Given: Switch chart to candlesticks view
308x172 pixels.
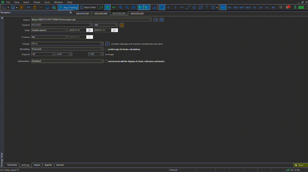Looking at the screenshot, I should point(107,7).
